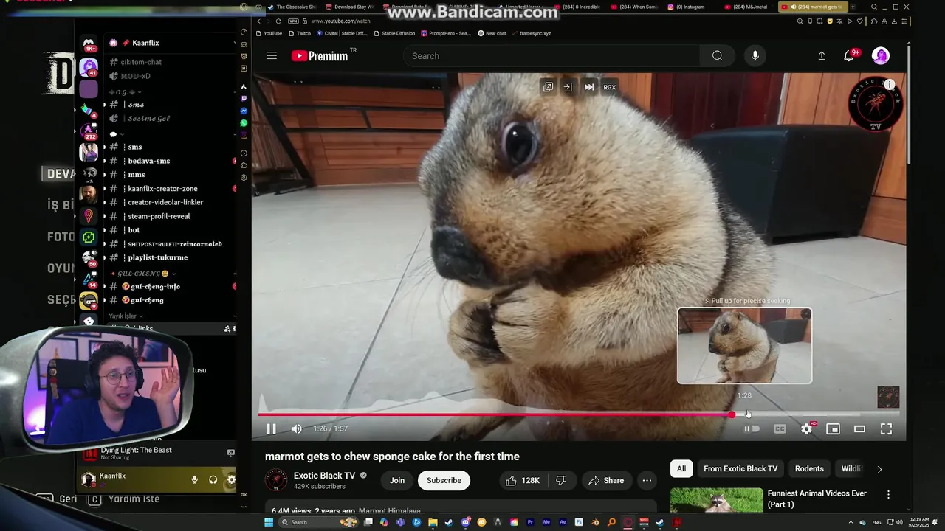Toggle closed captions CC button
Viewport: 945px width, 531px height.
(780, 428)
